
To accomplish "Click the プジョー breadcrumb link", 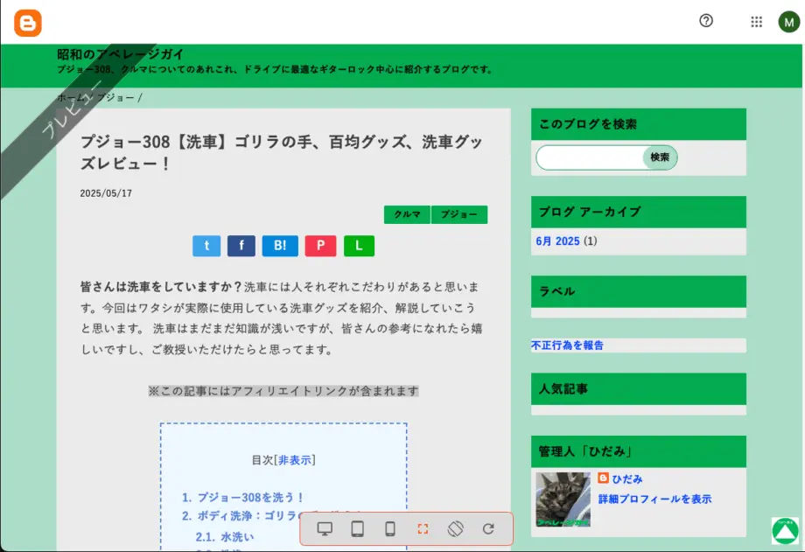I will pos(116,98).
